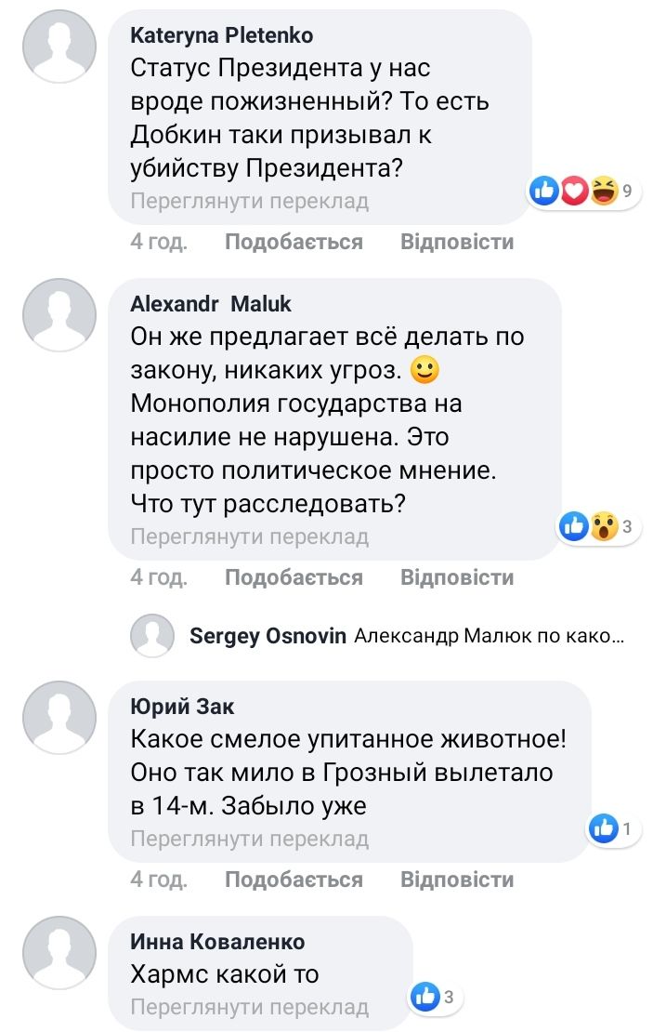Click Инна Коваленко's profile avatar
Viewport: 666px width, 1032px height.
[59, 953]
